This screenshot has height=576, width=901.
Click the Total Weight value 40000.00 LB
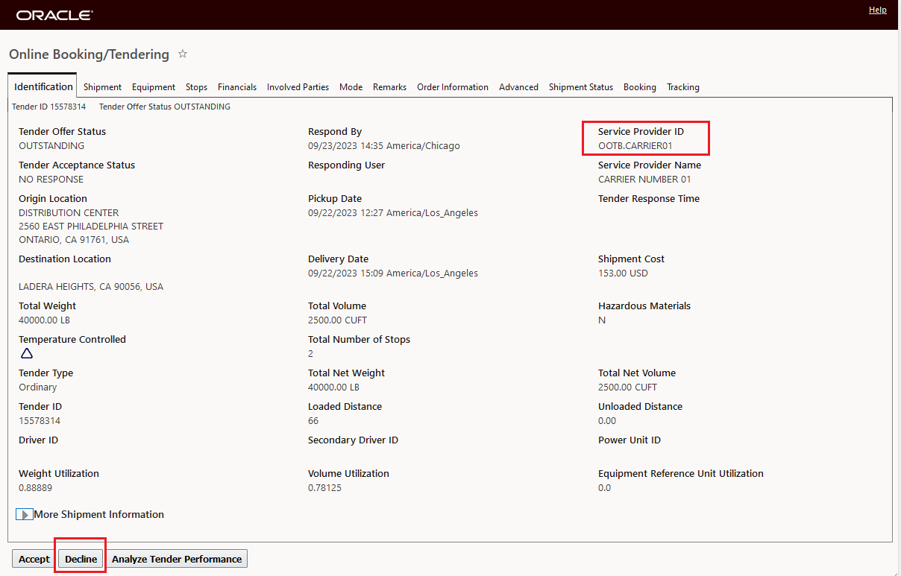click(44, 320)
